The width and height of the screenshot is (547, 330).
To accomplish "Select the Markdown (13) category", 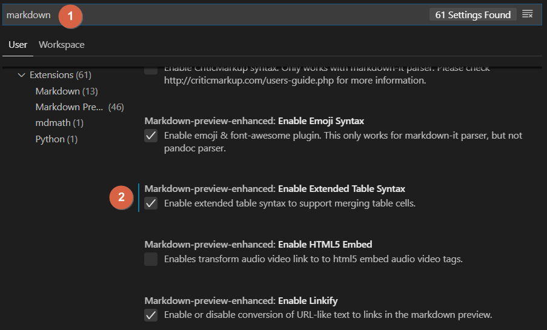I will click(x=67, y=91).
